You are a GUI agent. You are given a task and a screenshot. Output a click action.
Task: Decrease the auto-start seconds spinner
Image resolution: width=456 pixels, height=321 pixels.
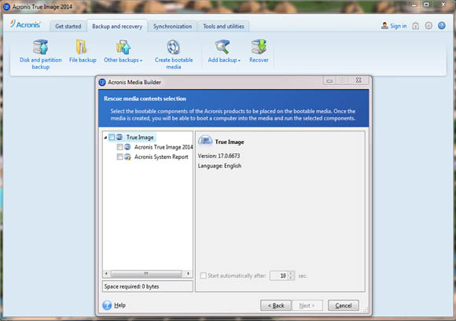pyautogui.click(x=291, y=278)
